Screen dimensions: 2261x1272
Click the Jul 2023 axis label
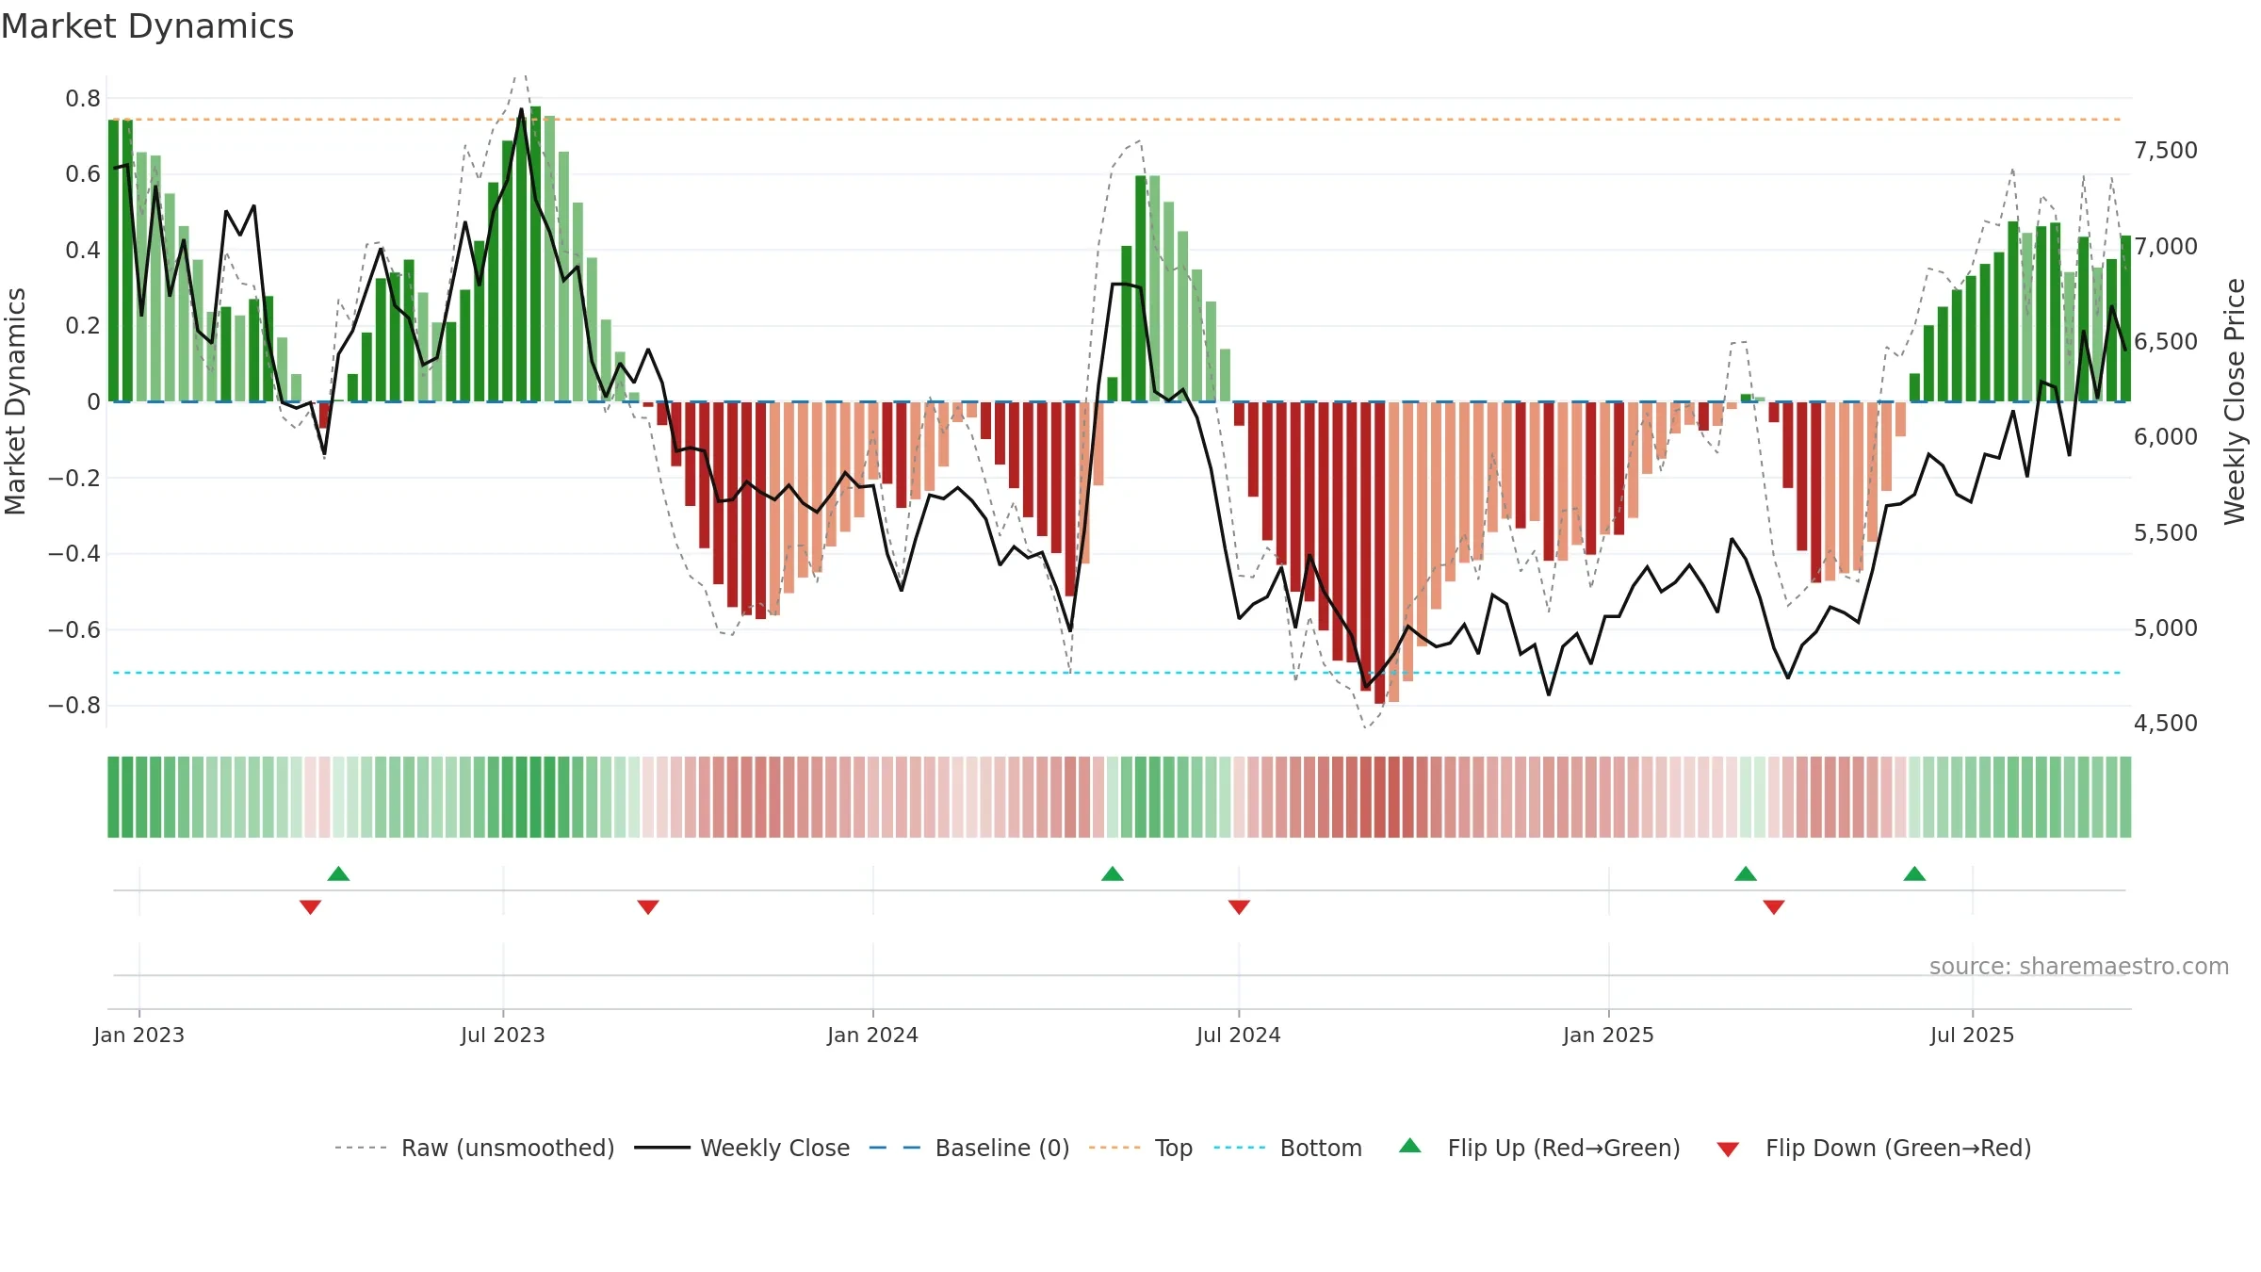pyautogui.click(x=503, y=1035)
